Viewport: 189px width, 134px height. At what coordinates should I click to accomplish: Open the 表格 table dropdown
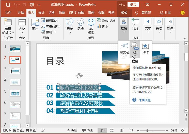[x=22, y=26]
